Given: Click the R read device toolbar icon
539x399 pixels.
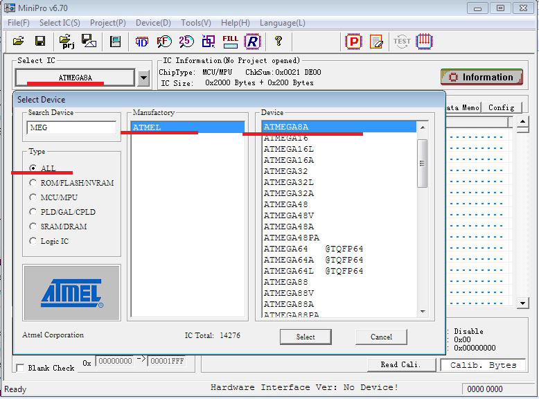Looking at the screenshot, I should pos(252,42).
